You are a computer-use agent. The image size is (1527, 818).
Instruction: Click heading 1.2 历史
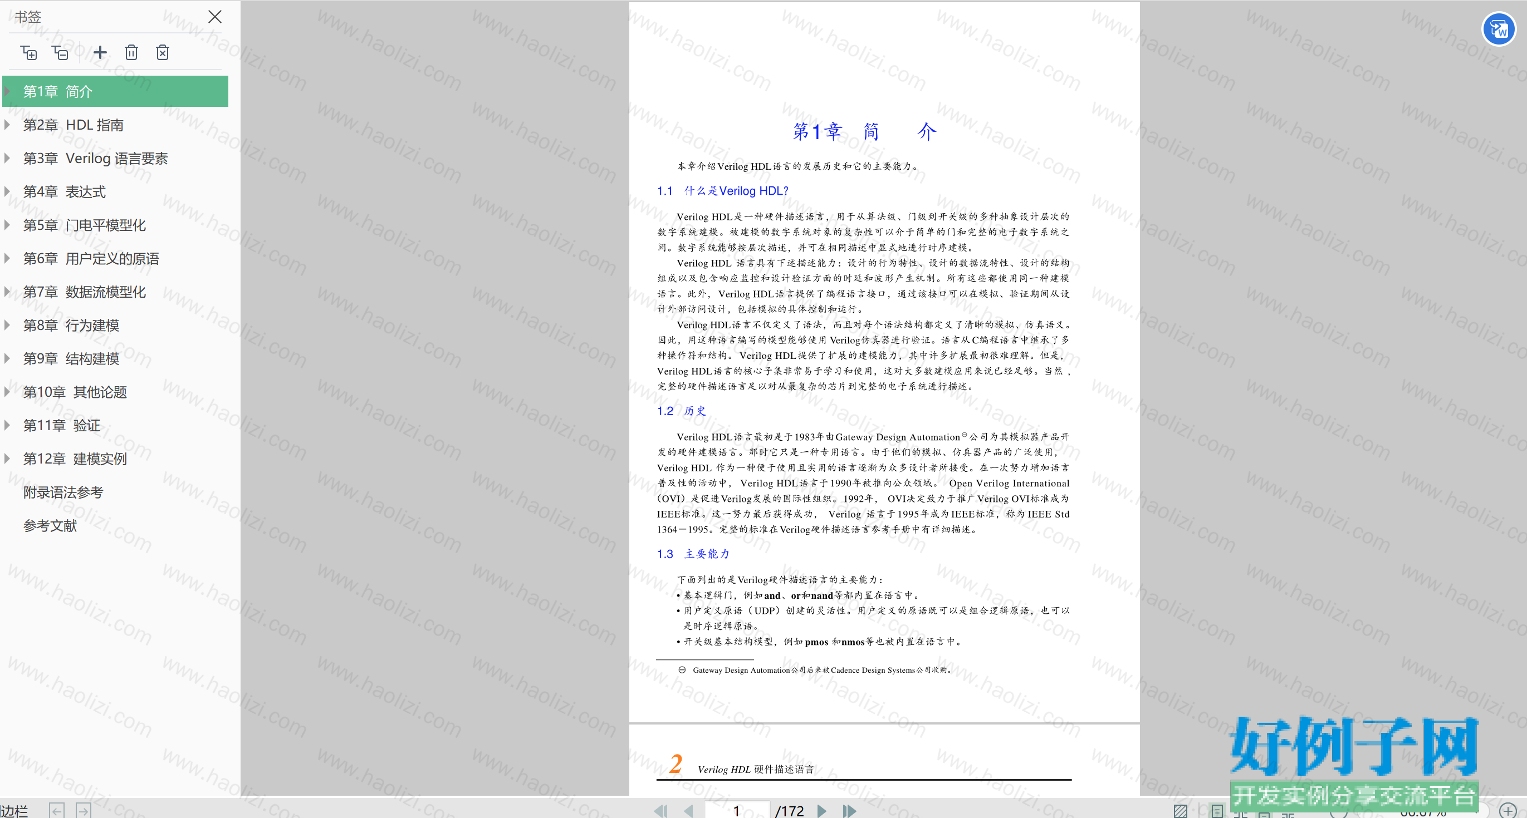coord(681,411)
